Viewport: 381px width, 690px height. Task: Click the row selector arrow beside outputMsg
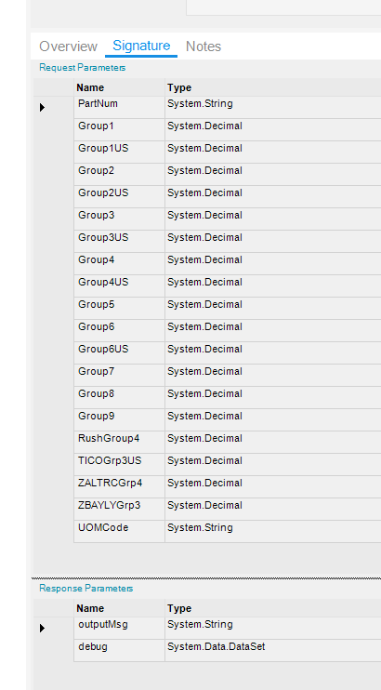click(x=42, y=628)
